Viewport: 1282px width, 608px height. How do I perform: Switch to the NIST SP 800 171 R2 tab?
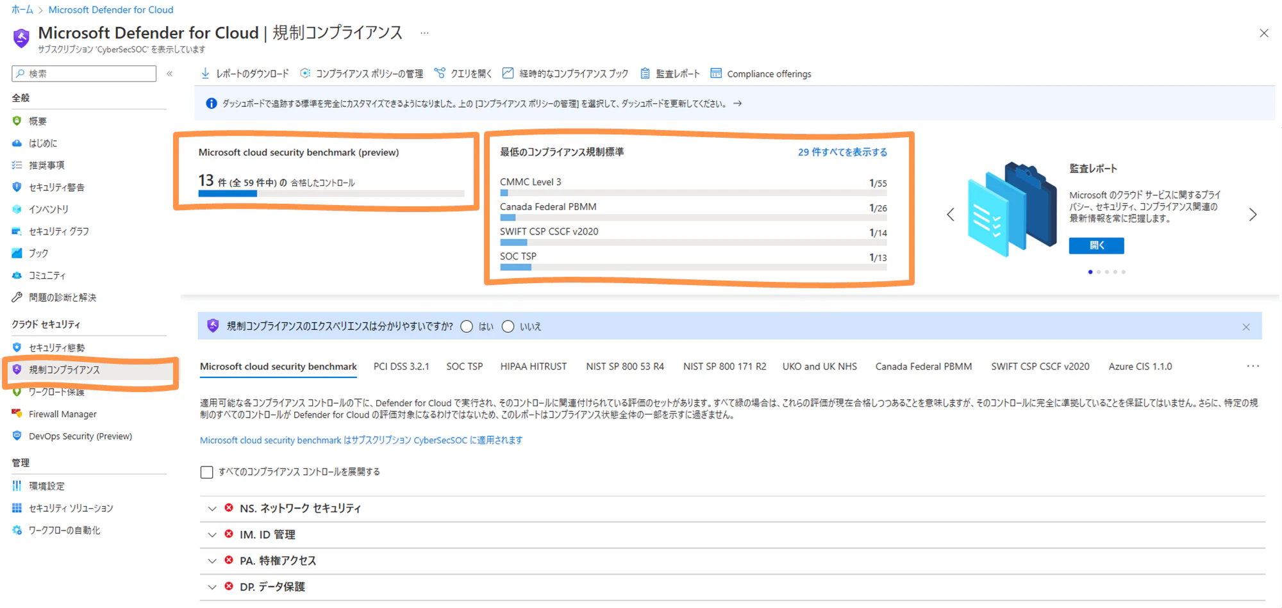(724, 366)
